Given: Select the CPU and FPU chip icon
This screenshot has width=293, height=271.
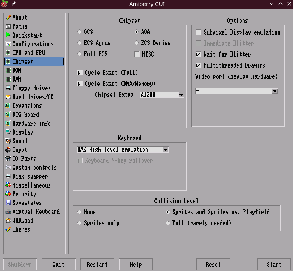Looking at the screenshot, I should [x=8, y=53].
